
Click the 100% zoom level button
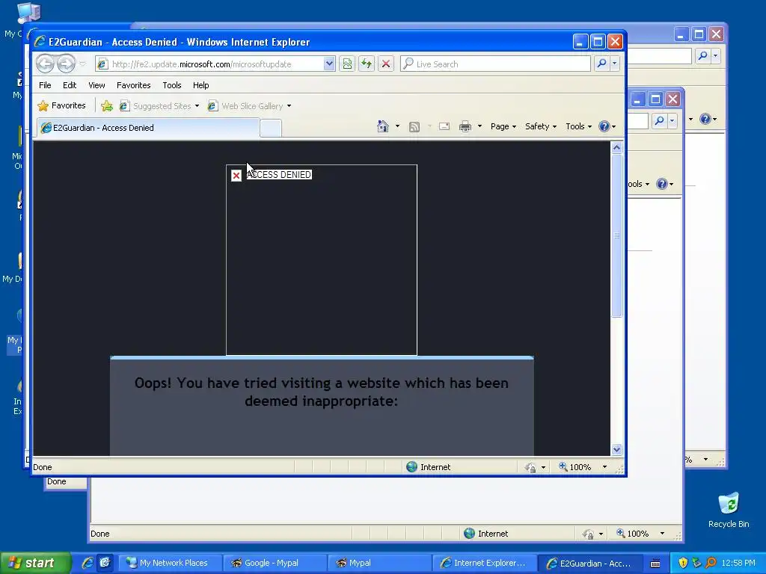(575, 467)
